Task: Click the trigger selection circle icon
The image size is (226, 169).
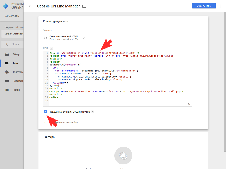Action: click(123, 156)
